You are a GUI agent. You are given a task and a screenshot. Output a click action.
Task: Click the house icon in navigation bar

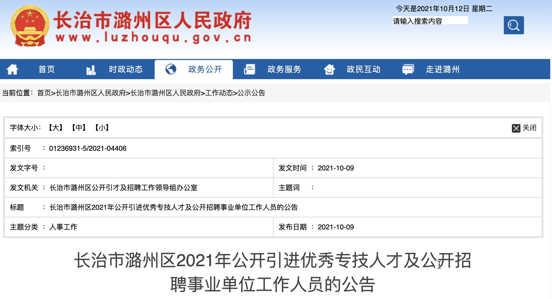click(12, 69)
